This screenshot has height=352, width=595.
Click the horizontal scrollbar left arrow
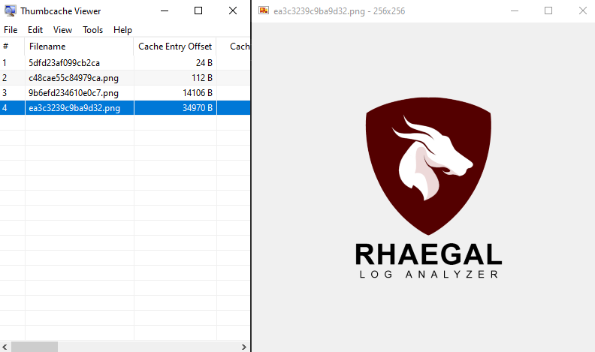click(5, 347)
